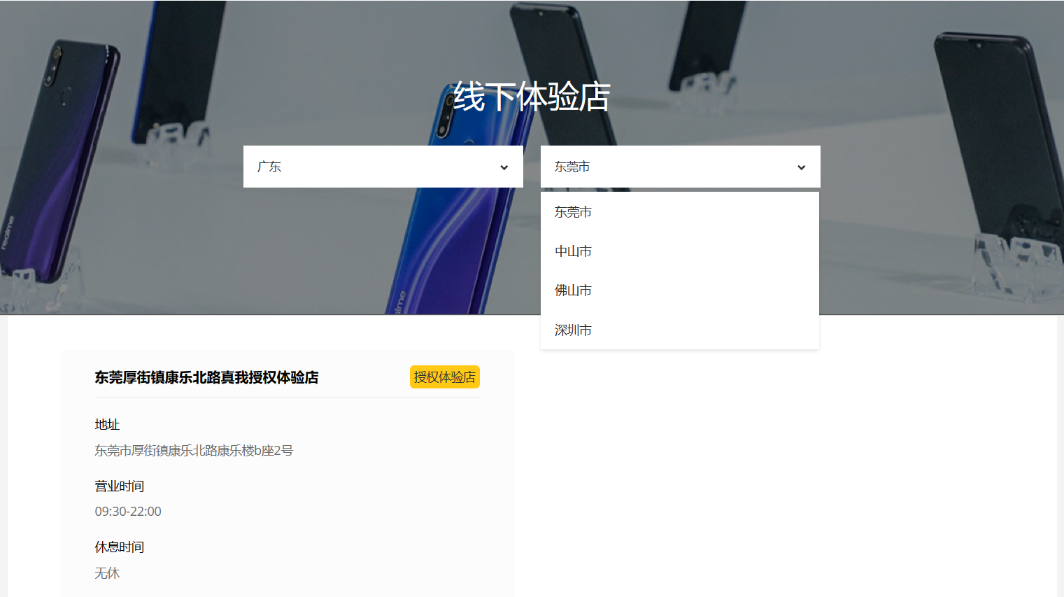This screenshot has width=1064, height=597.
Task: Select 东莞市 from the open city list
Action: pyautogui.click(x=573, y=212)
